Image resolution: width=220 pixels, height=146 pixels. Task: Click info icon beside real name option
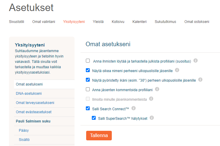tap(177, 70)
